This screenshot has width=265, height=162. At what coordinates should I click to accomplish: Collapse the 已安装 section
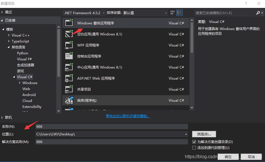click(2, 20)
